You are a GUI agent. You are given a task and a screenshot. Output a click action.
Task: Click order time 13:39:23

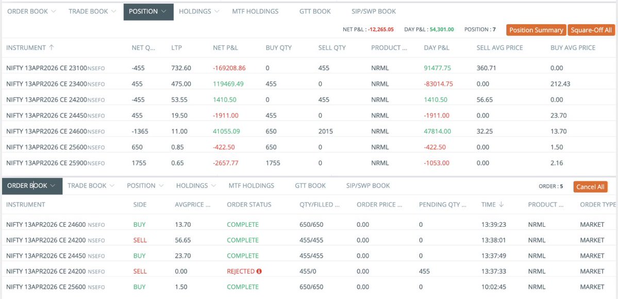493,224
